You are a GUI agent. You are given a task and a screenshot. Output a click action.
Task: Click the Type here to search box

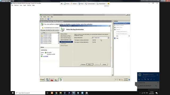point(30,93)
